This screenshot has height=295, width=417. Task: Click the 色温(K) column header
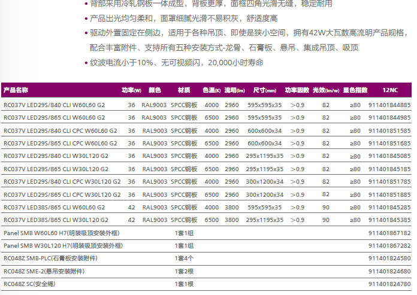[211, 90]
